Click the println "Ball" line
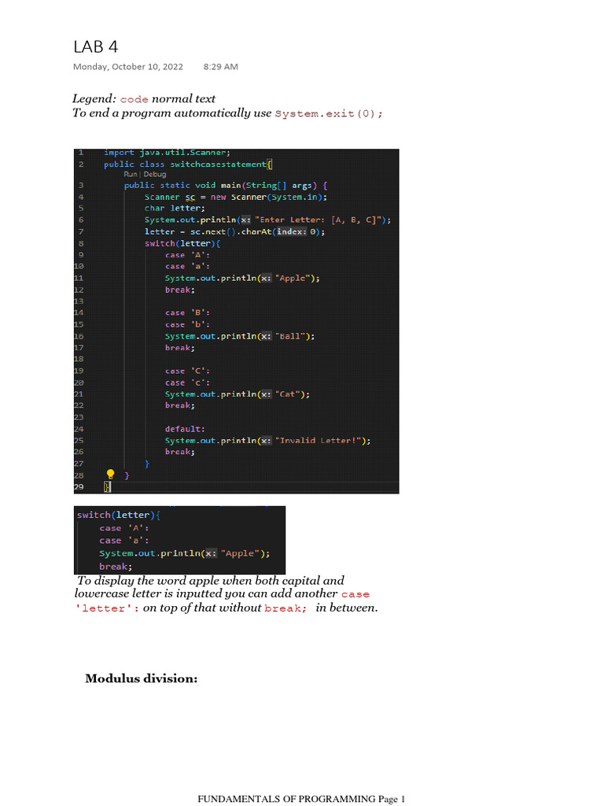The image size is (604, 806). pos(240,336)
